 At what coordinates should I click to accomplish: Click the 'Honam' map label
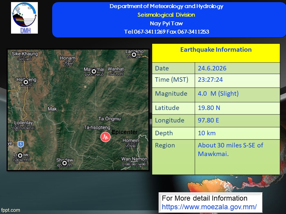click(x=68, y=58)
